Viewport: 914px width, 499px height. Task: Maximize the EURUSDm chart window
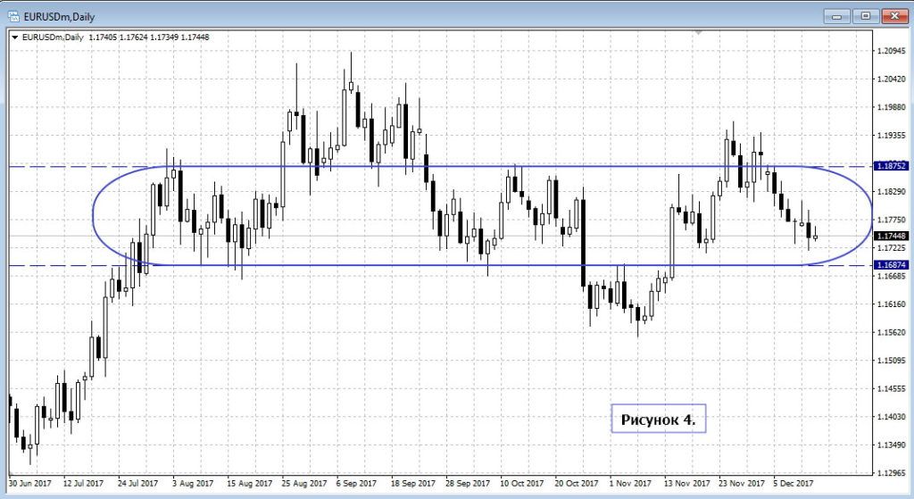865,15
